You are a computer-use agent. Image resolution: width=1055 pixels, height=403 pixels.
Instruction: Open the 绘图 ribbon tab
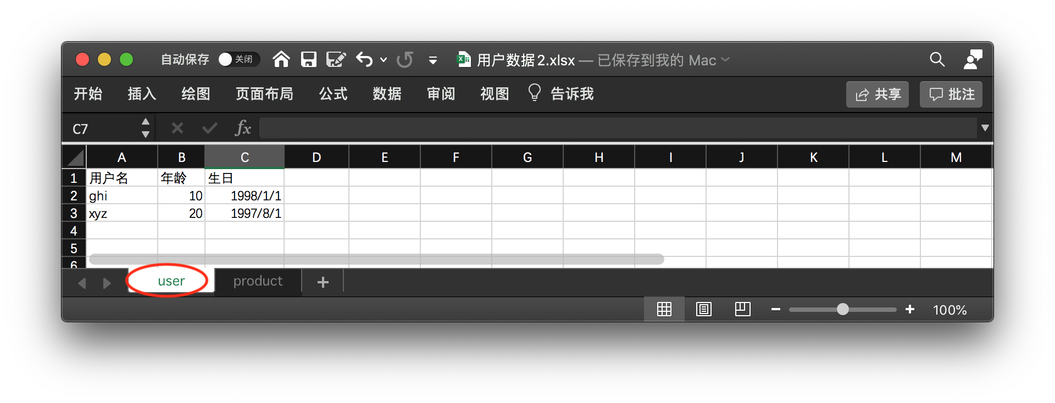(196, 94)
